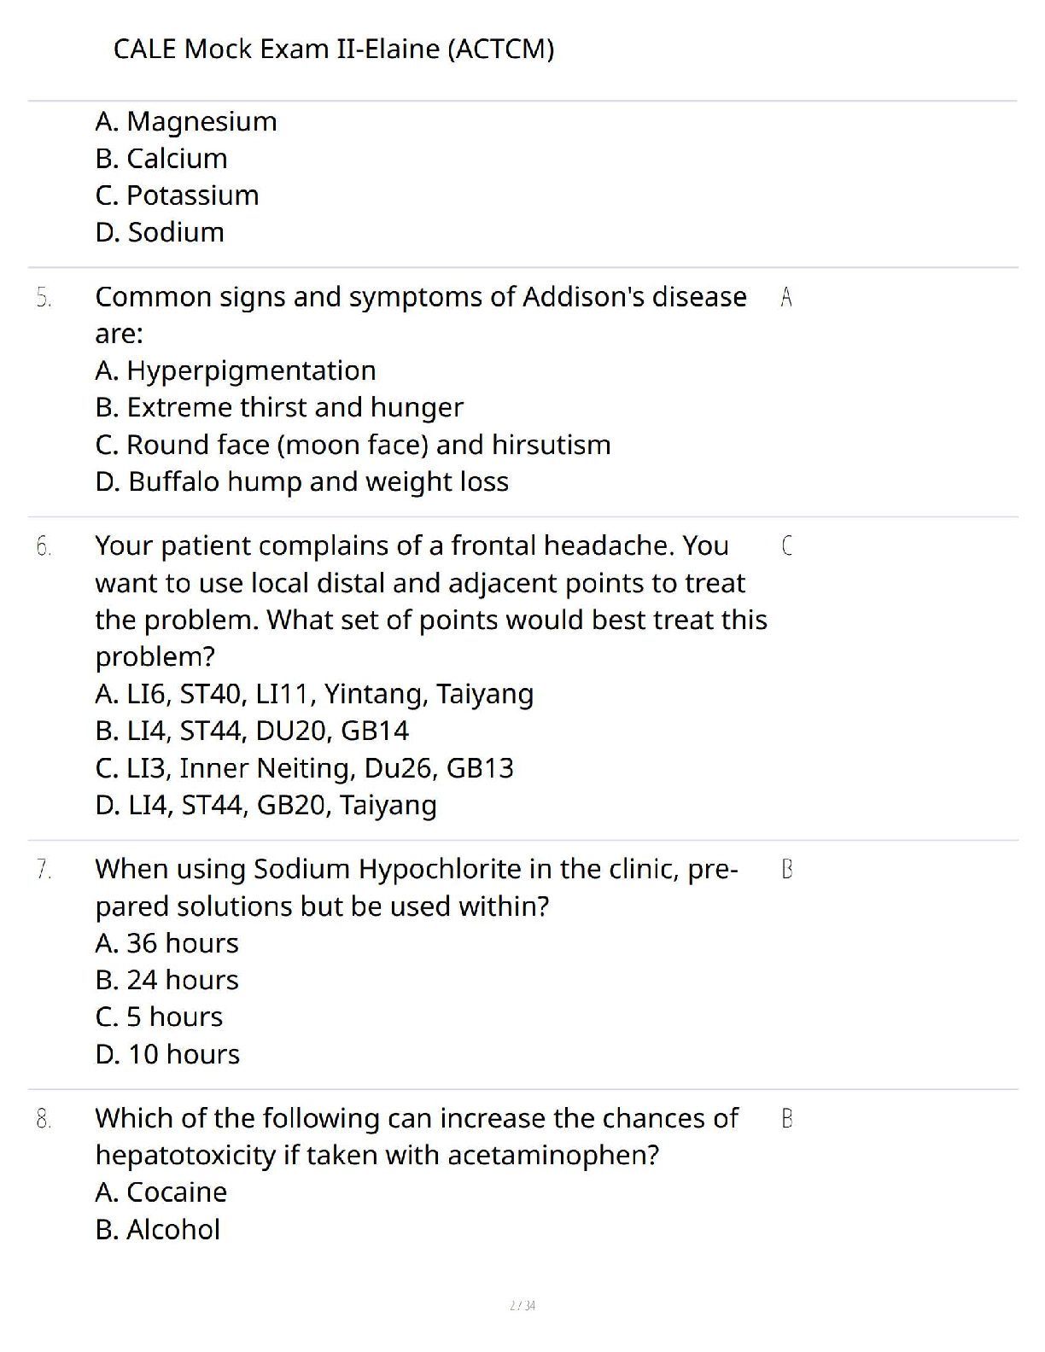Screen dimensions: 1045x1352
Task: Click the CALE Mock Exam II-Elaine title
Action: pos(334,49)
